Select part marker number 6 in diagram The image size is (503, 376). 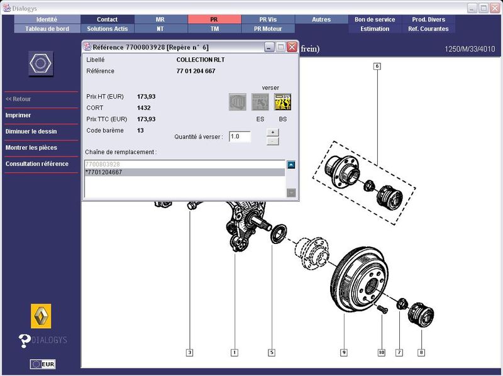(x=377, y=66)
